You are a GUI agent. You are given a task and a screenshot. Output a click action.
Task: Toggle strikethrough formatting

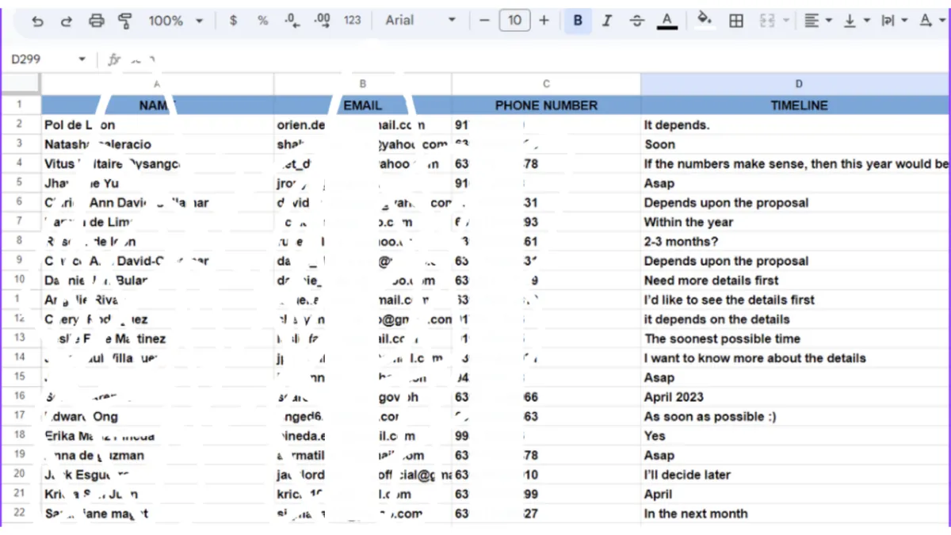pyautogui.click(x=637, y=21)
